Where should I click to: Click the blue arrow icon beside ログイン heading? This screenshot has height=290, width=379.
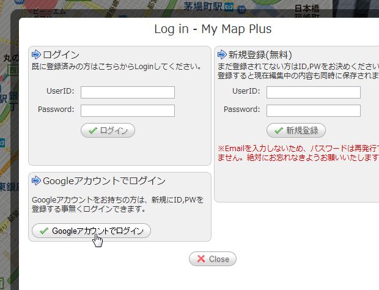click(36, 54)
